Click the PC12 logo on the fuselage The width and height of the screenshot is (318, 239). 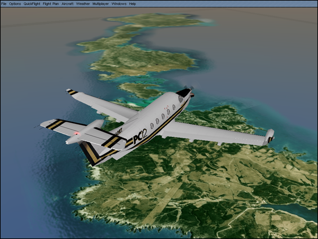pyautogui.click(x=140, y=136)
